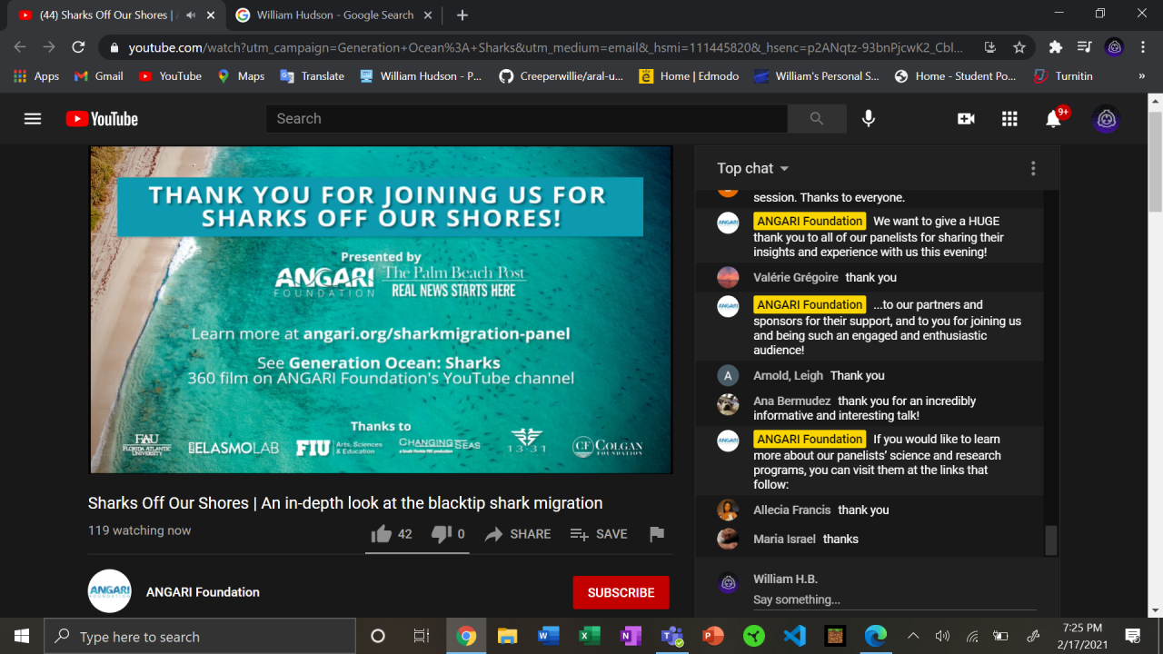Screen dimensions: 1163x654
Task: Launch Microsoft Teams from the taskbar
Action: point(671,636)
